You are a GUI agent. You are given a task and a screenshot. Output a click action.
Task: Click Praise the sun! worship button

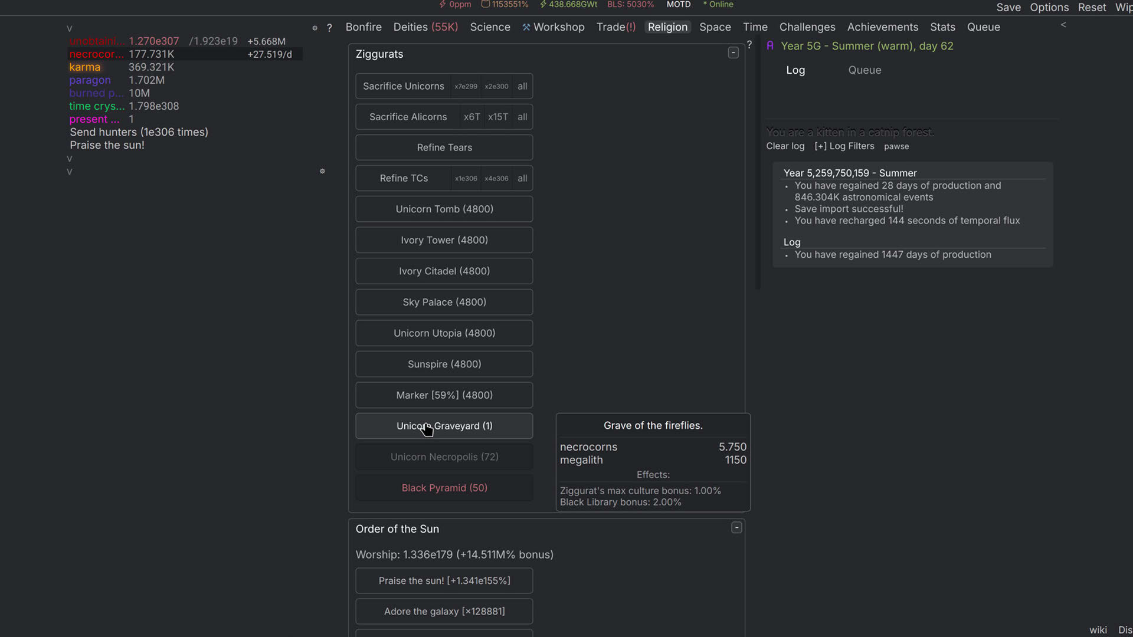pyautogui.click(x=444, y=581)
